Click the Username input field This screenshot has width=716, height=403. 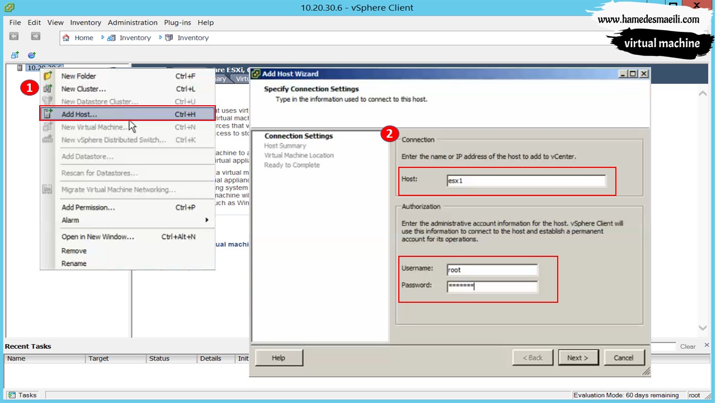point(492,270)
